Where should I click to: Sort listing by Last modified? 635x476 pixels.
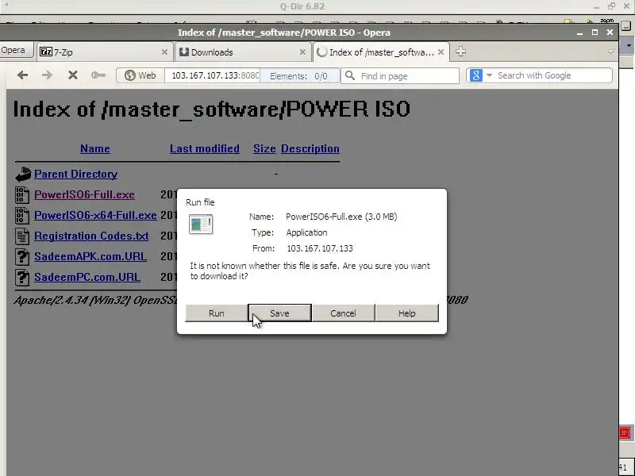pyautogui.click(x=205, y=148)
